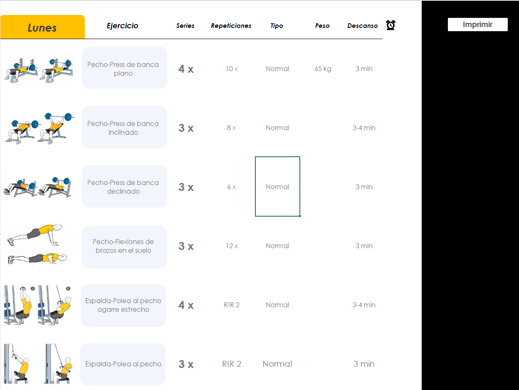Click the close-grip pulldown illustration
Viewport: 519px width, 390px height.
[x=38, y=305]
